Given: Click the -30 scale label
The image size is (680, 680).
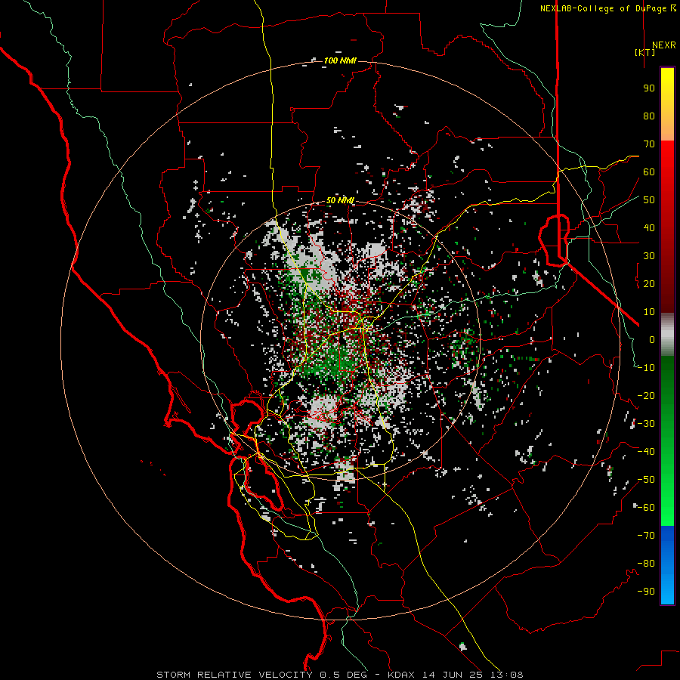Looking at the screenshot, I should click(x=646, y=424).
